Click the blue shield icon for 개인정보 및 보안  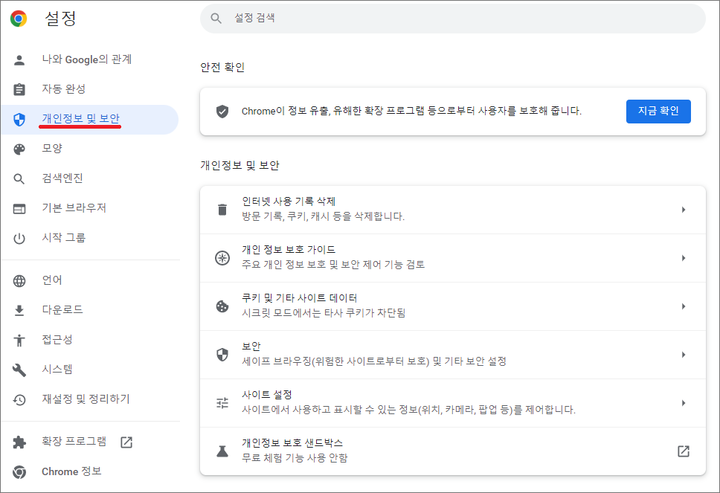point(19,120)
